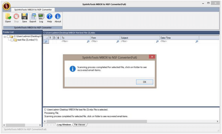This screenshot has height=134, width=222.
Task: Check the test file (3).mbx checkbox
Action: pos(12,40)
